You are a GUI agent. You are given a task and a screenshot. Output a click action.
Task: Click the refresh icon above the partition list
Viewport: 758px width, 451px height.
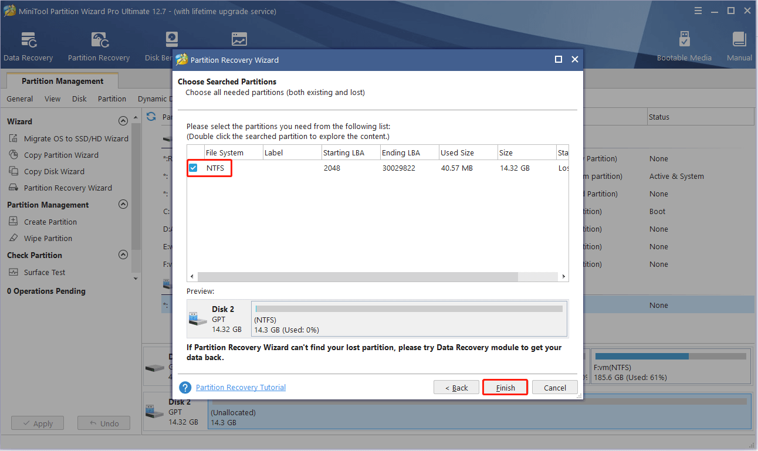point(151,117)
